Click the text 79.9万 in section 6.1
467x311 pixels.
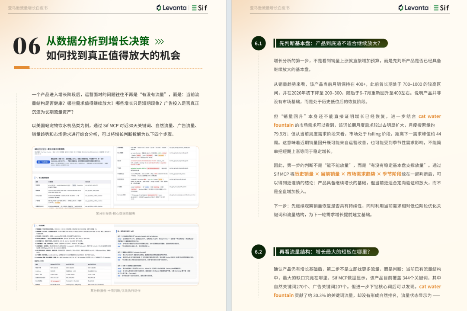(x=280, y=134)
